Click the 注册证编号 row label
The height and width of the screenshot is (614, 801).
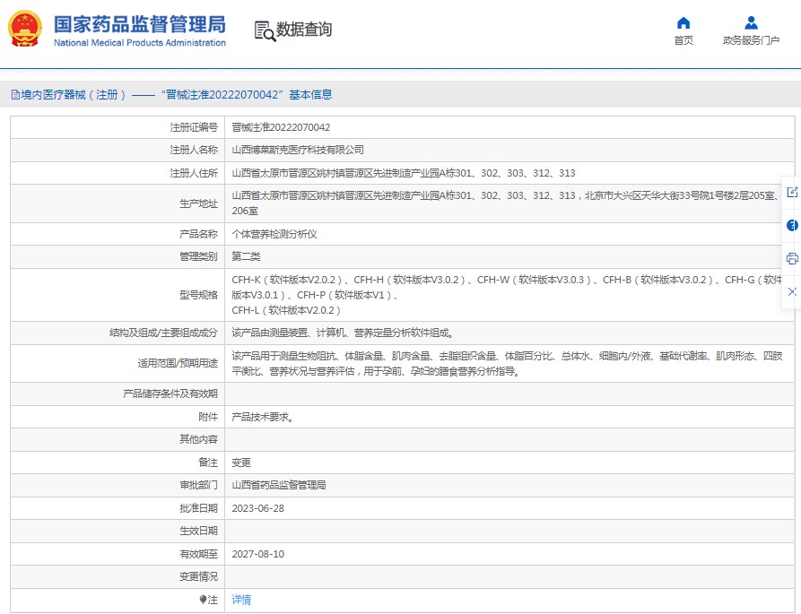click(x=194, y=127)
